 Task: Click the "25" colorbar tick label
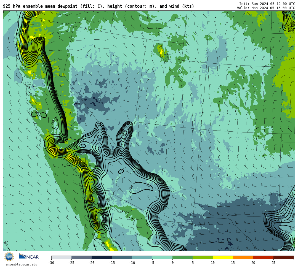pos(273,263)
